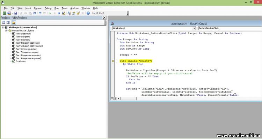Open the View menu
Screen dimensions: 262x139
[20, 8]
